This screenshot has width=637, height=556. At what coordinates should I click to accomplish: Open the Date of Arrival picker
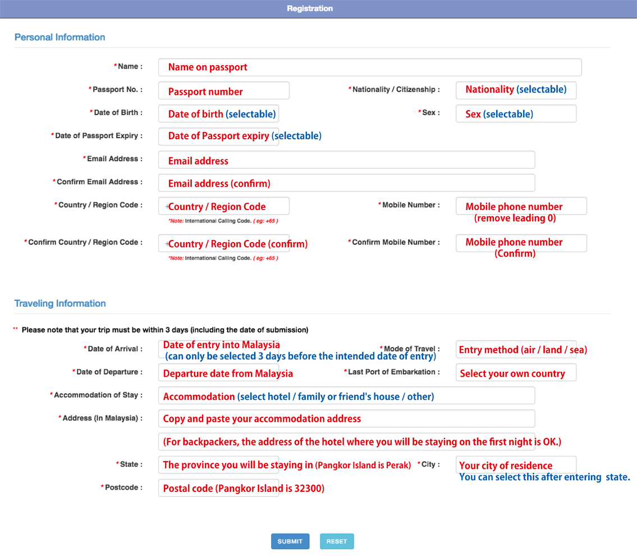218,349
